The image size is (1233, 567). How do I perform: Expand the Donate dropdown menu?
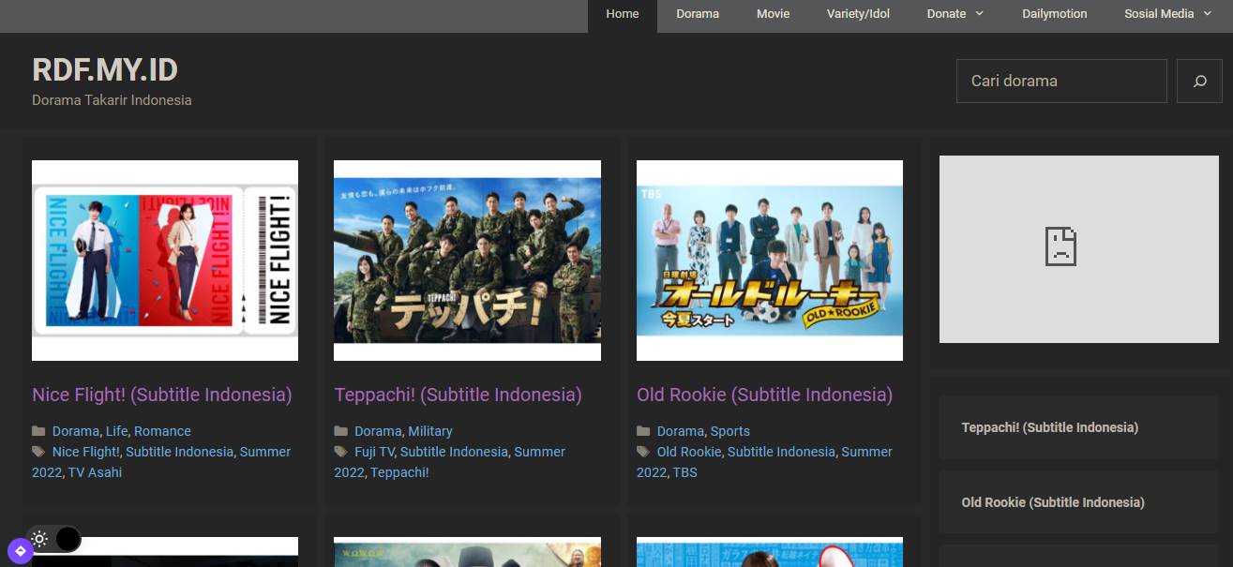(x=955, y=14)
